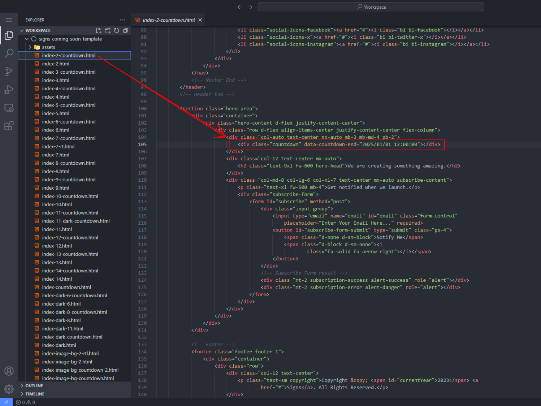The width and height of the screenshot is (541, 406).
Task: Open the Explorer view in activity bar
Action: (9, 35)
